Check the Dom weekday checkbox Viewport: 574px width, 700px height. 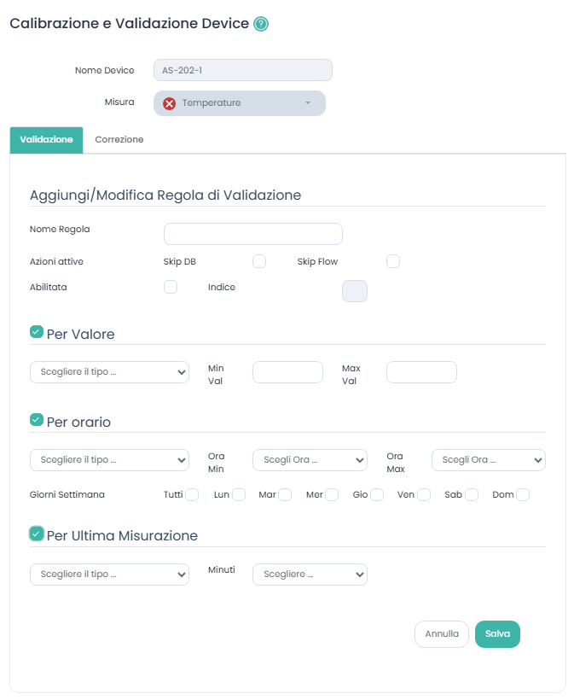point(523,494)
